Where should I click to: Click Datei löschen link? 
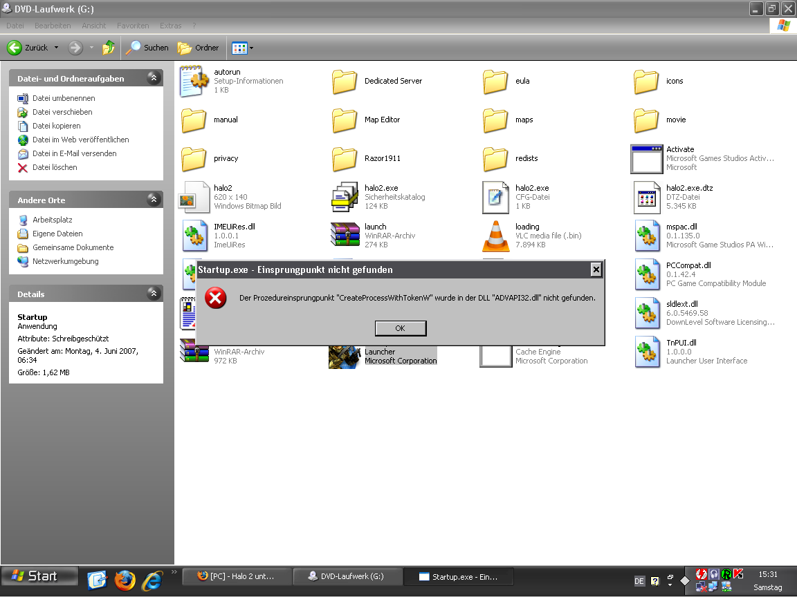(x=55, y=167)
